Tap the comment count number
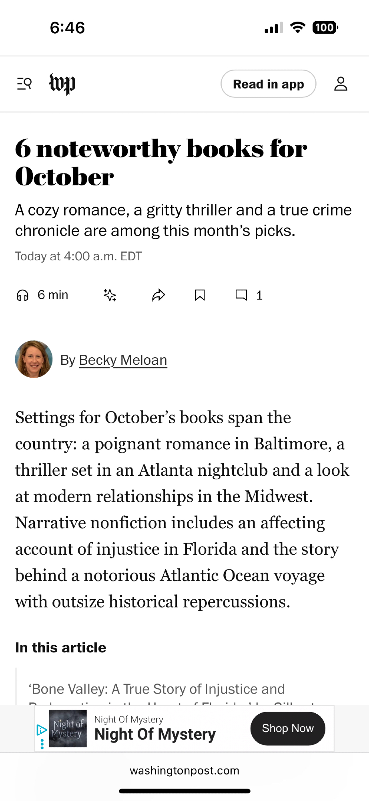369x801 pixels. coord(259,296)
